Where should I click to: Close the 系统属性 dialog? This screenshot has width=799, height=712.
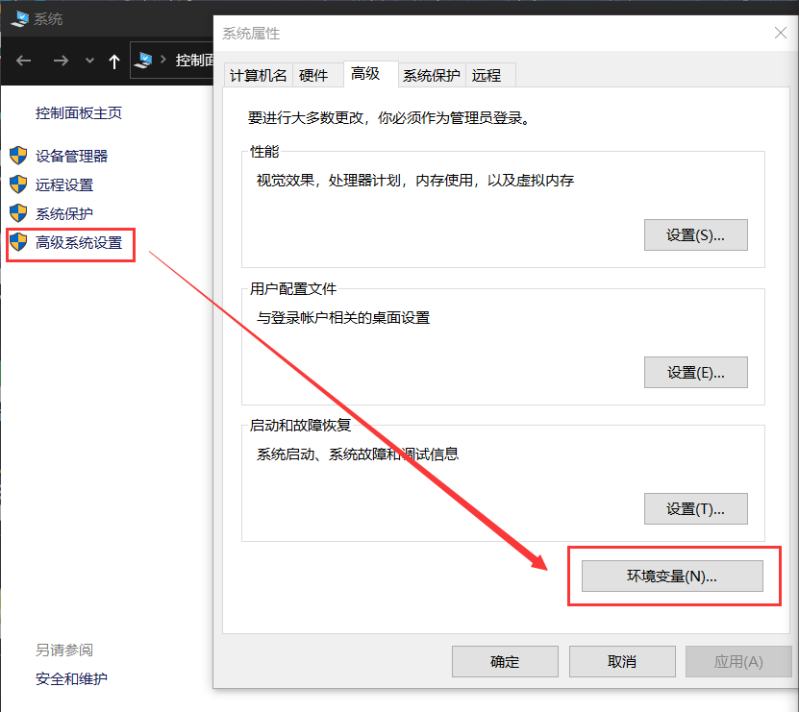(x=780, y=33)
